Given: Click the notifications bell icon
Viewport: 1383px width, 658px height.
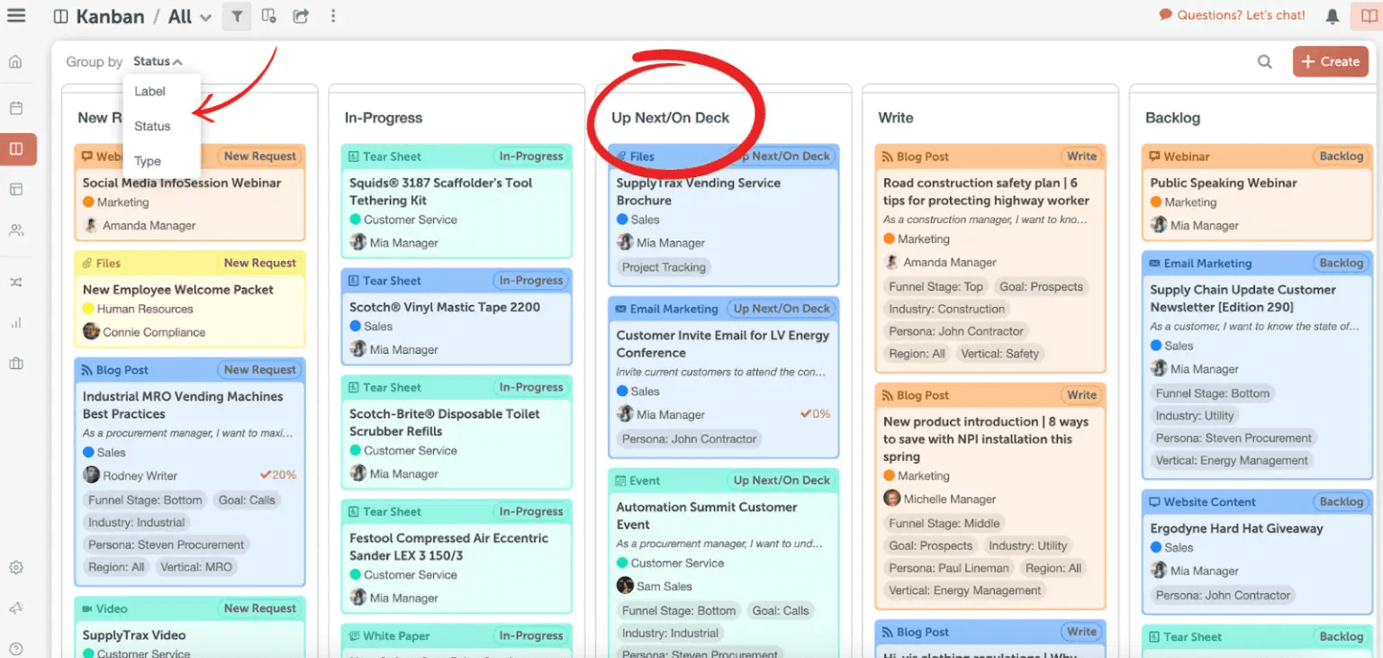Looking at the screenshot, I should [x=1333, y=16].
